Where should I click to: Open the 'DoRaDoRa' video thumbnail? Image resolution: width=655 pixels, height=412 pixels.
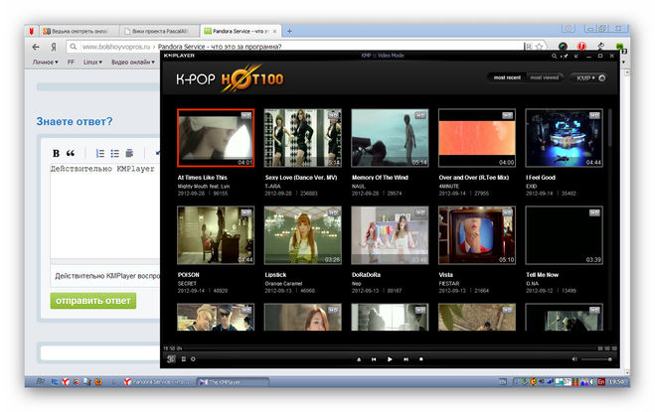[x=390, y=235]
